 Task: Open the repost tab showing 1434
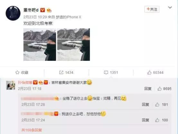point(66,72)
